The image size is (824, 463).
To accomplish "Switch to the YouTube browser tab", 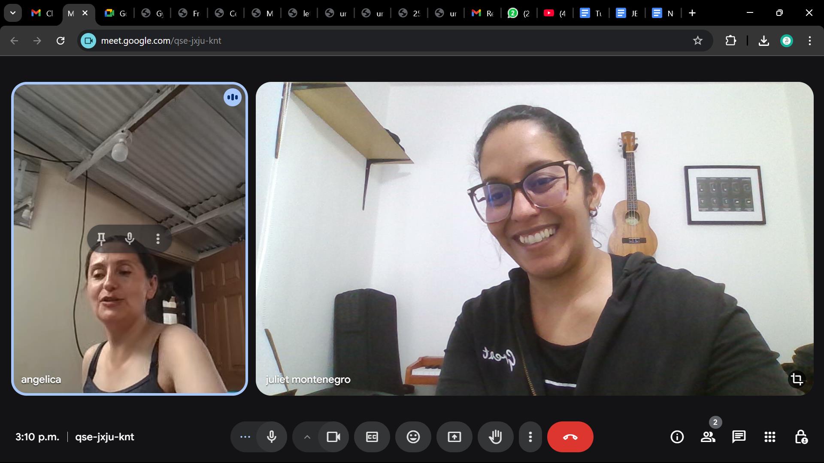I will [x=555, y=13].
